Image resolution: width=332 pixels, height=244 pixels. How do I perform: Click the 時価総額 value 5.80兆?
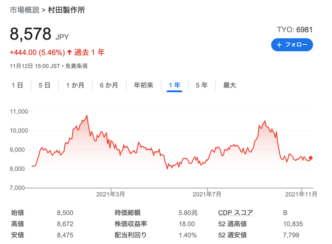click(x=188, y=213)
